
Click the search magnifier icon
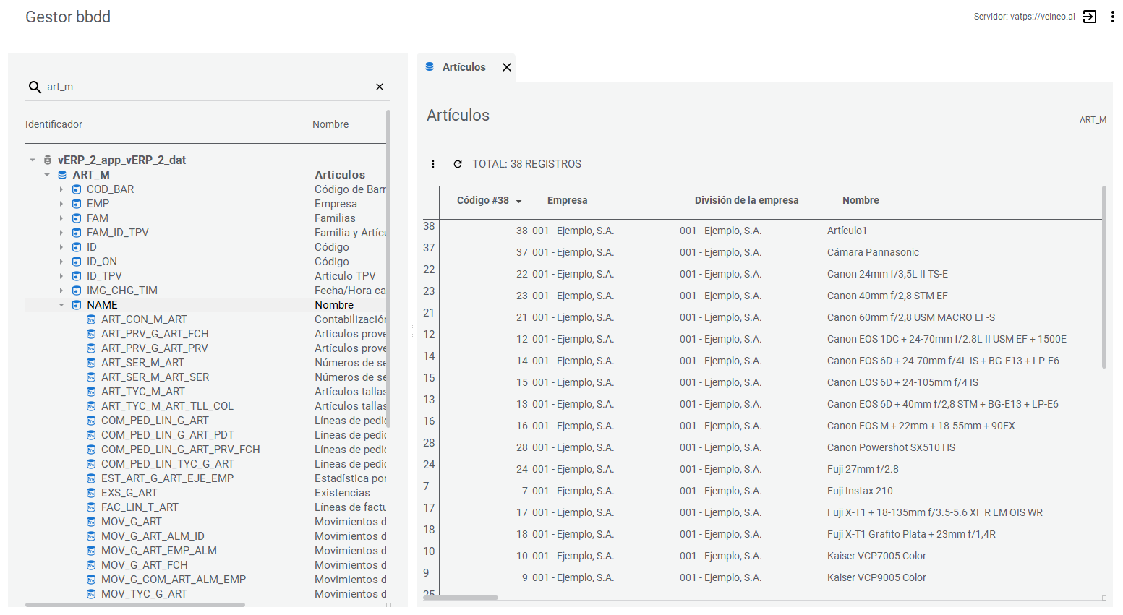click(x=35, y=87)
